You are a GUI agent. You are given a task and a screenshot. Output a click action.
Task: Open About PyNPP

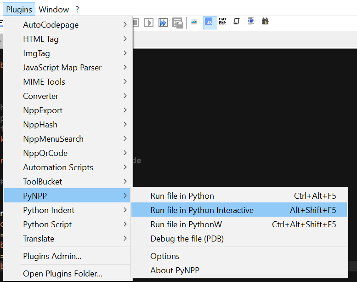(x=239, y=270)
